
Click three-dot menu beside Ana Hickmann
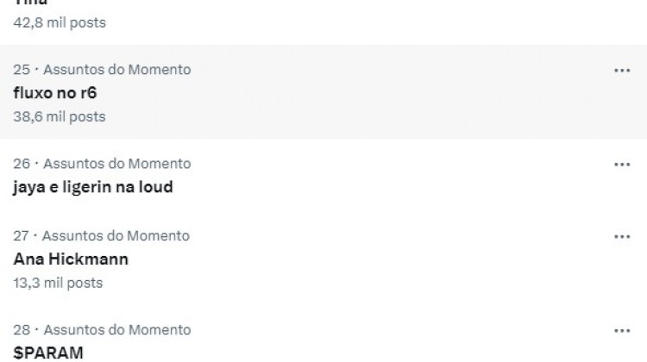pyautogui.click(x=622, y=237)
